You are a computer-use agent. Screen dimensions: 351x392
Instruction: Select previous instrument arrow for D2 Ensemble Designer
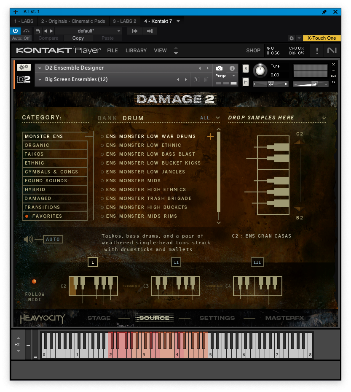[x=199, y=68]
